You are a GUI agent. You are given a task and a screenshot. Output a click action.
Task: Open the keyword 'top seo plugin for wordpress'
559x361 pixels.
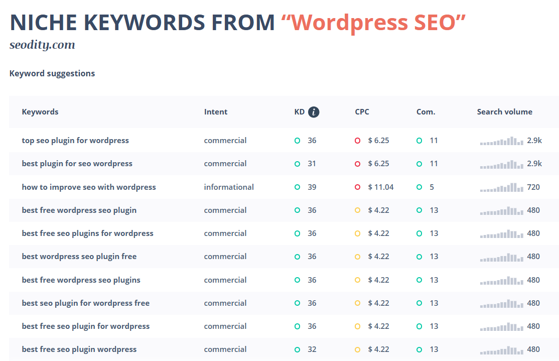(75, 140)
